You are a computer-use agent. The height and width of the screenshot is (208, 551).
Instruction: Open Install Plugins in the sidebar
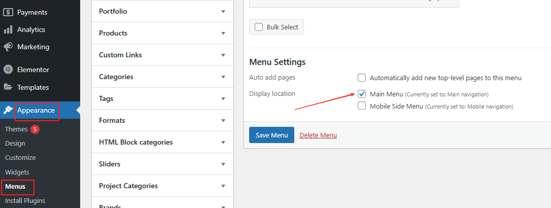25,200
